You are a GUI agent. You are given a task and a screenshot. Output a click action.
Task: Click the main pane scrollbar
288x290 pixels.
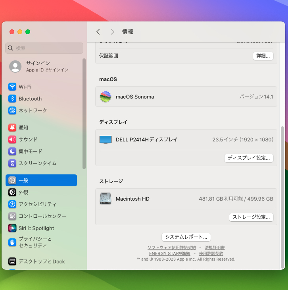(x=282, y=197)
